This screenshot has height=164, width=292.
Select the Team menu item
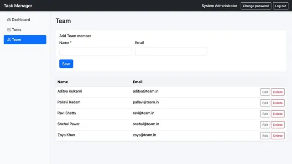25,40
